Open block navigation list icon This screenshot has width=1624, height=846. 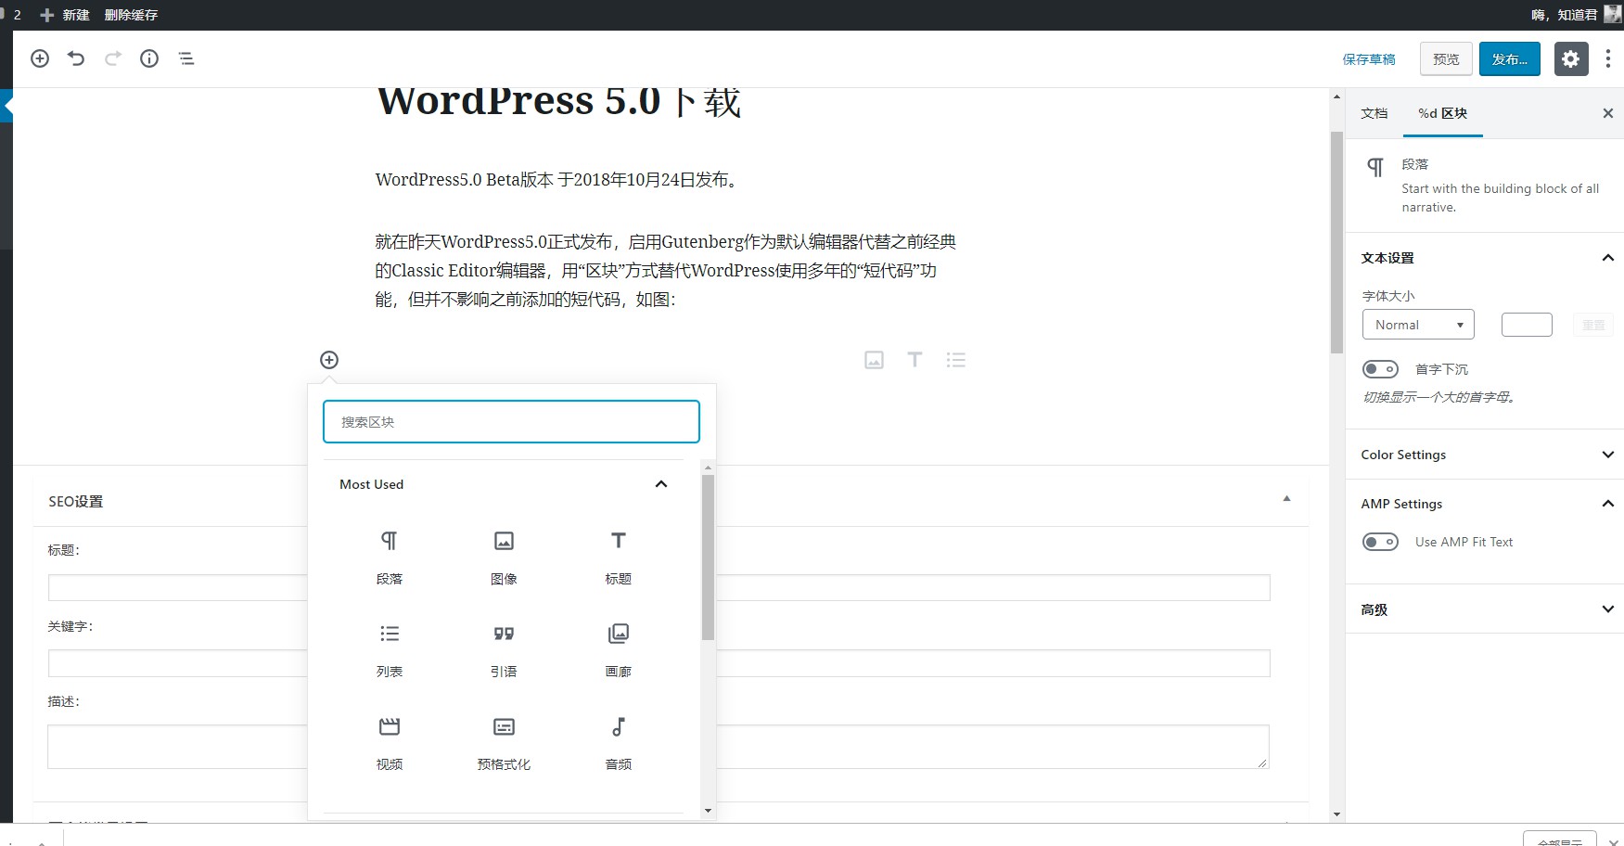(x=186, y=58)
